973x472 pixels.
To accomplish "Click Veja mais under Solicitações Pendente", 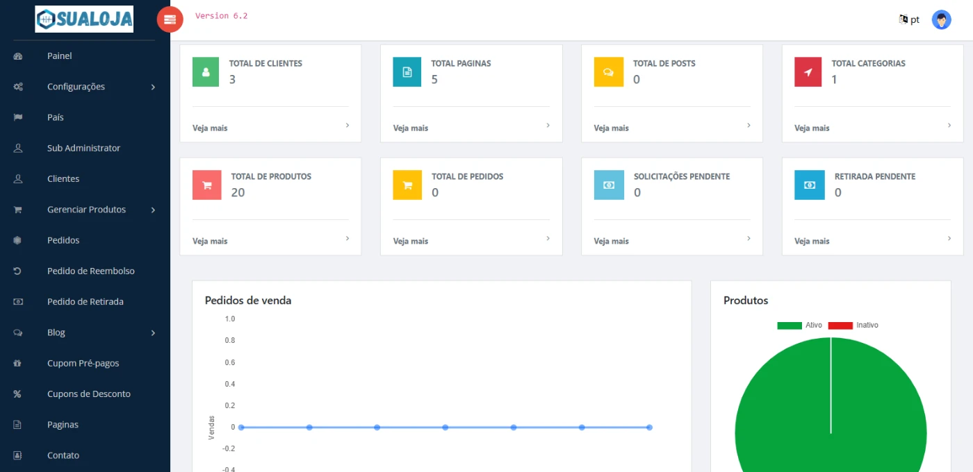I will click(x=611, y=241).
